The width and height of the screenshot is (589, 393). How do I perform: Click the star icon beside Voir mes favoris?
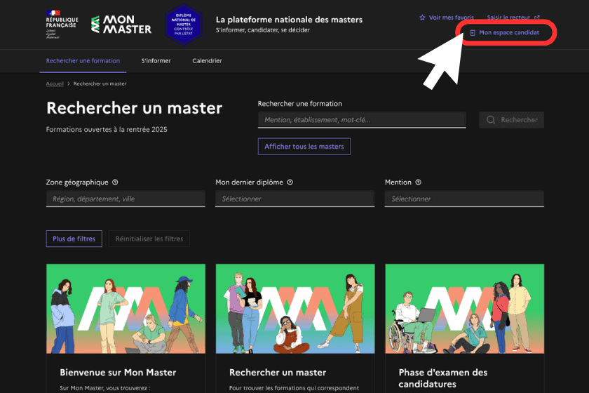click(422, 18)
